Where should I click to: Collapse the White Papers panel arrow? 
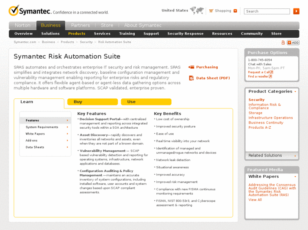[x=295, y=177]
